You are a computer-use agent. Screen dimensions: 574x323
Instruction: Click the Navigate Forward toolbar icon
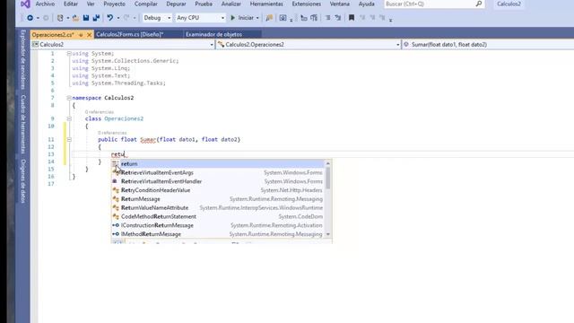tap(46, 18)
